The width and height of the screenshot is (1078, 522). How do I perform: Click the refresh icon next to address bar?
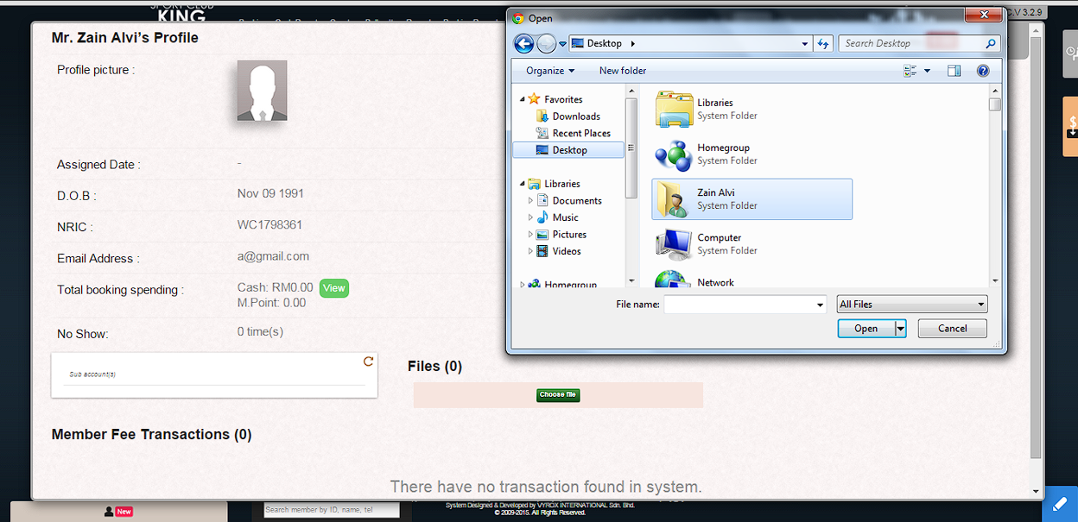pos(824,43)
